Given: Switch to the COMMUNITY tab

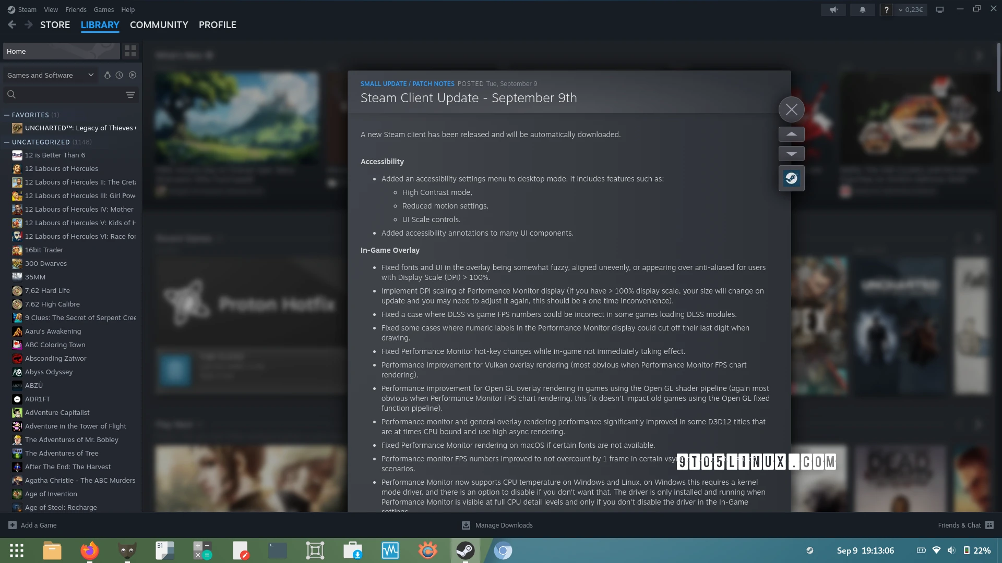Looking at the screenshot, I should tap(159, 25).
